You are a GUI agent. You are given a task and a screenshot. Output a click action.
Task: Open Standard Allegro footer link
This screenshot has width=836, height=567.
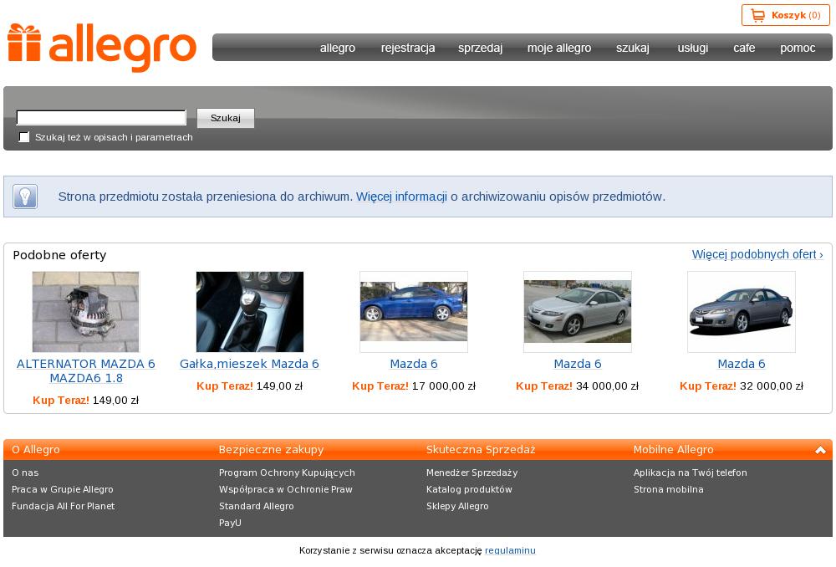(x=256, y=506)
